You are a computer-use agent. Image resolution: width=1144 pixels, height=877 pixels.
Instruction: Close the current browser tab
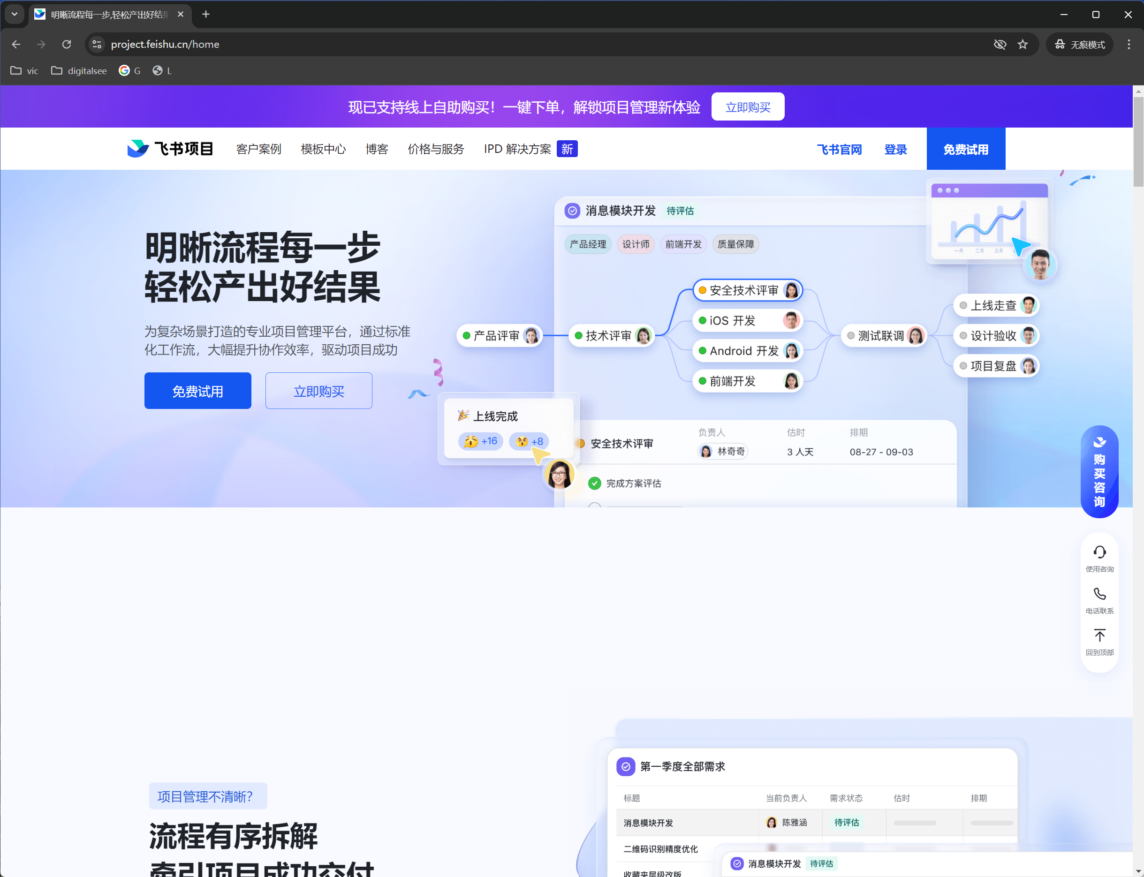pyautogui.click(x=181, y=14)
